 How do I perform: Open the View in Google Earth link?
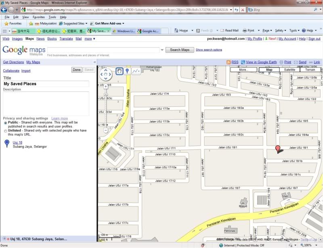261,62
